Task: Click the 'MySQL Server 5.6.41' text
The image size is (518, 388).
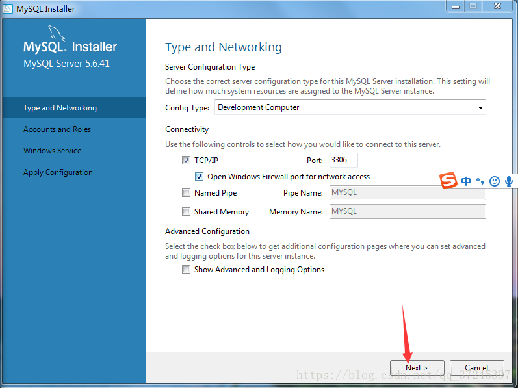Action: coord(66,64)
